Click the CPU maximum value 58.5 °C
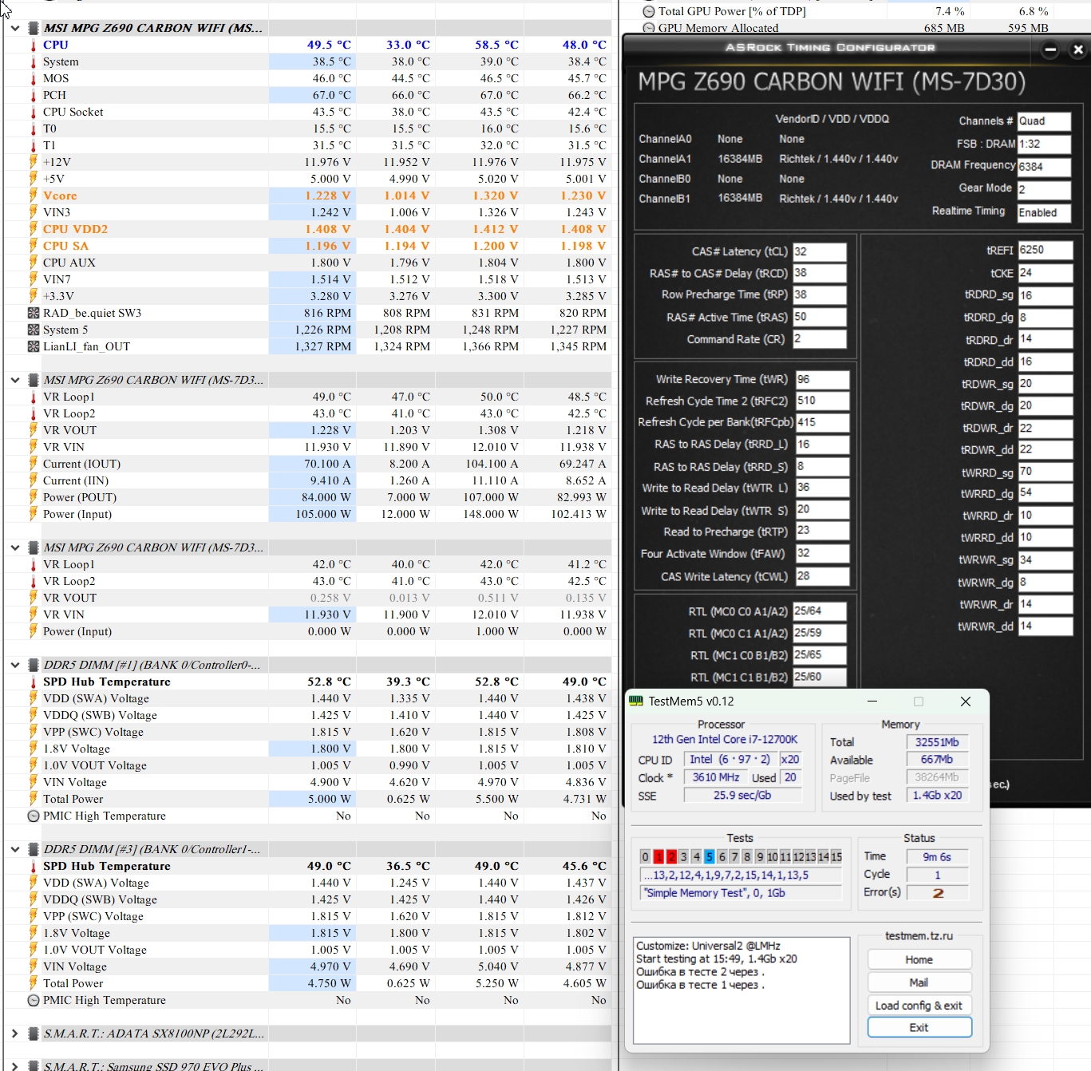 496,45
